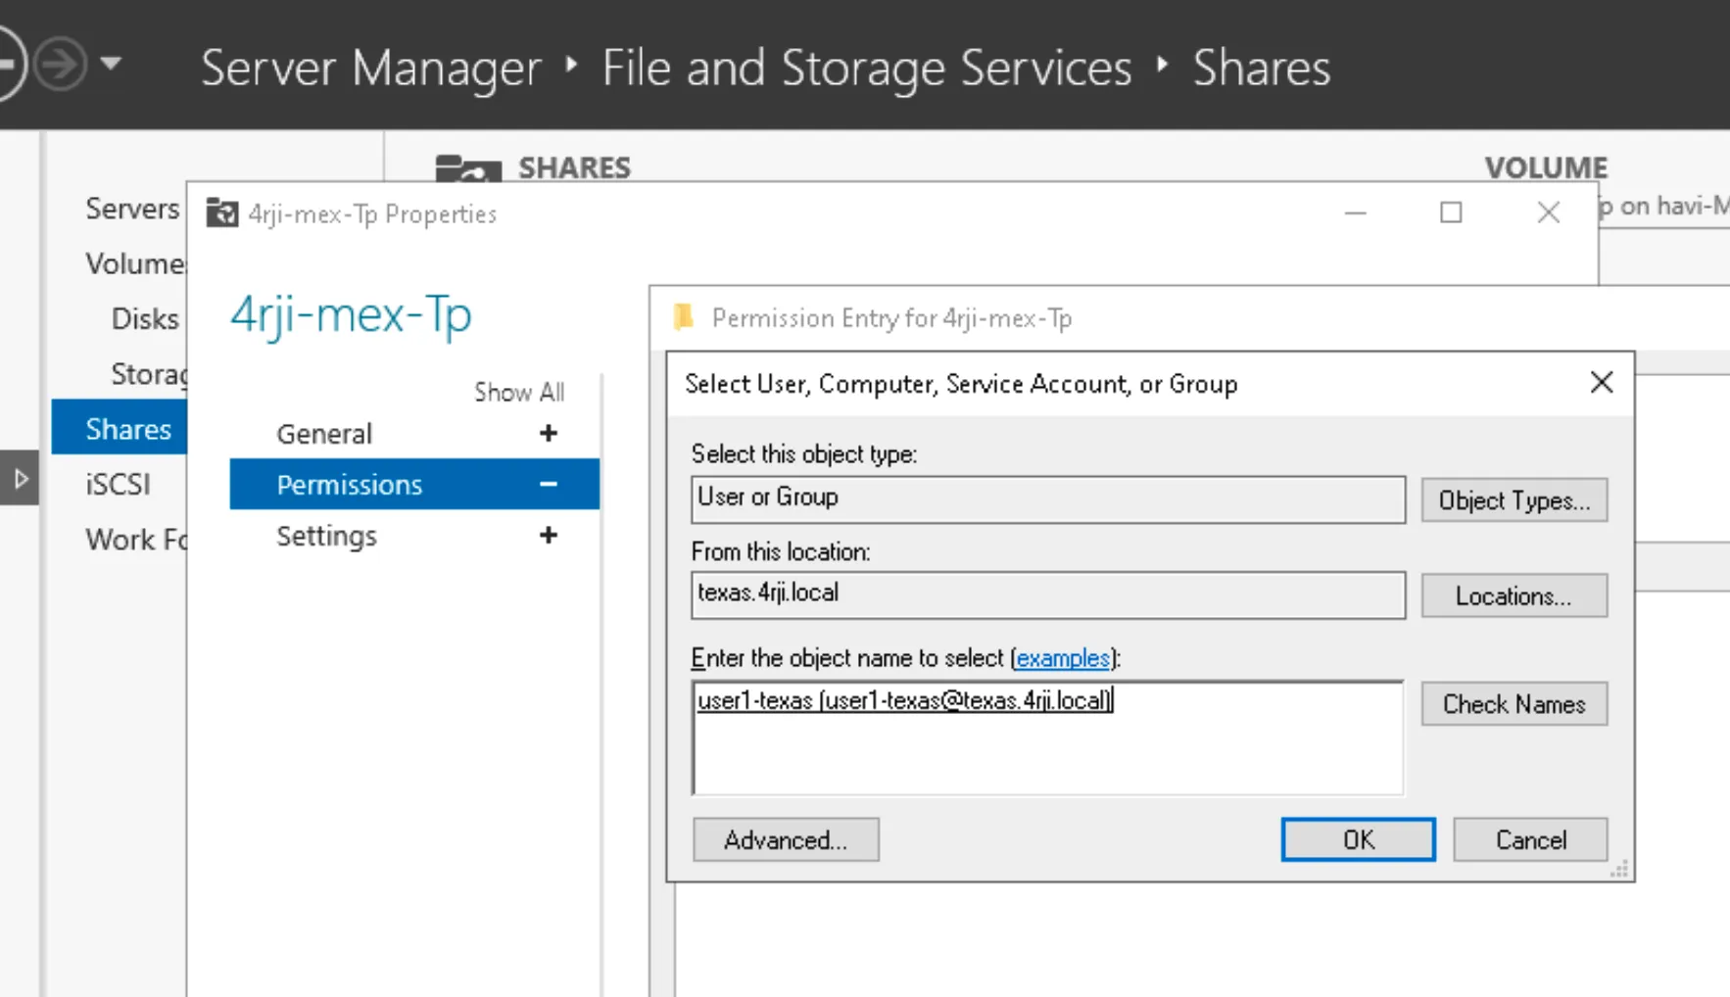Open the navigation history dropdown arrow
This screenshot has width=1730, height=997.
(x=111, y=65)
